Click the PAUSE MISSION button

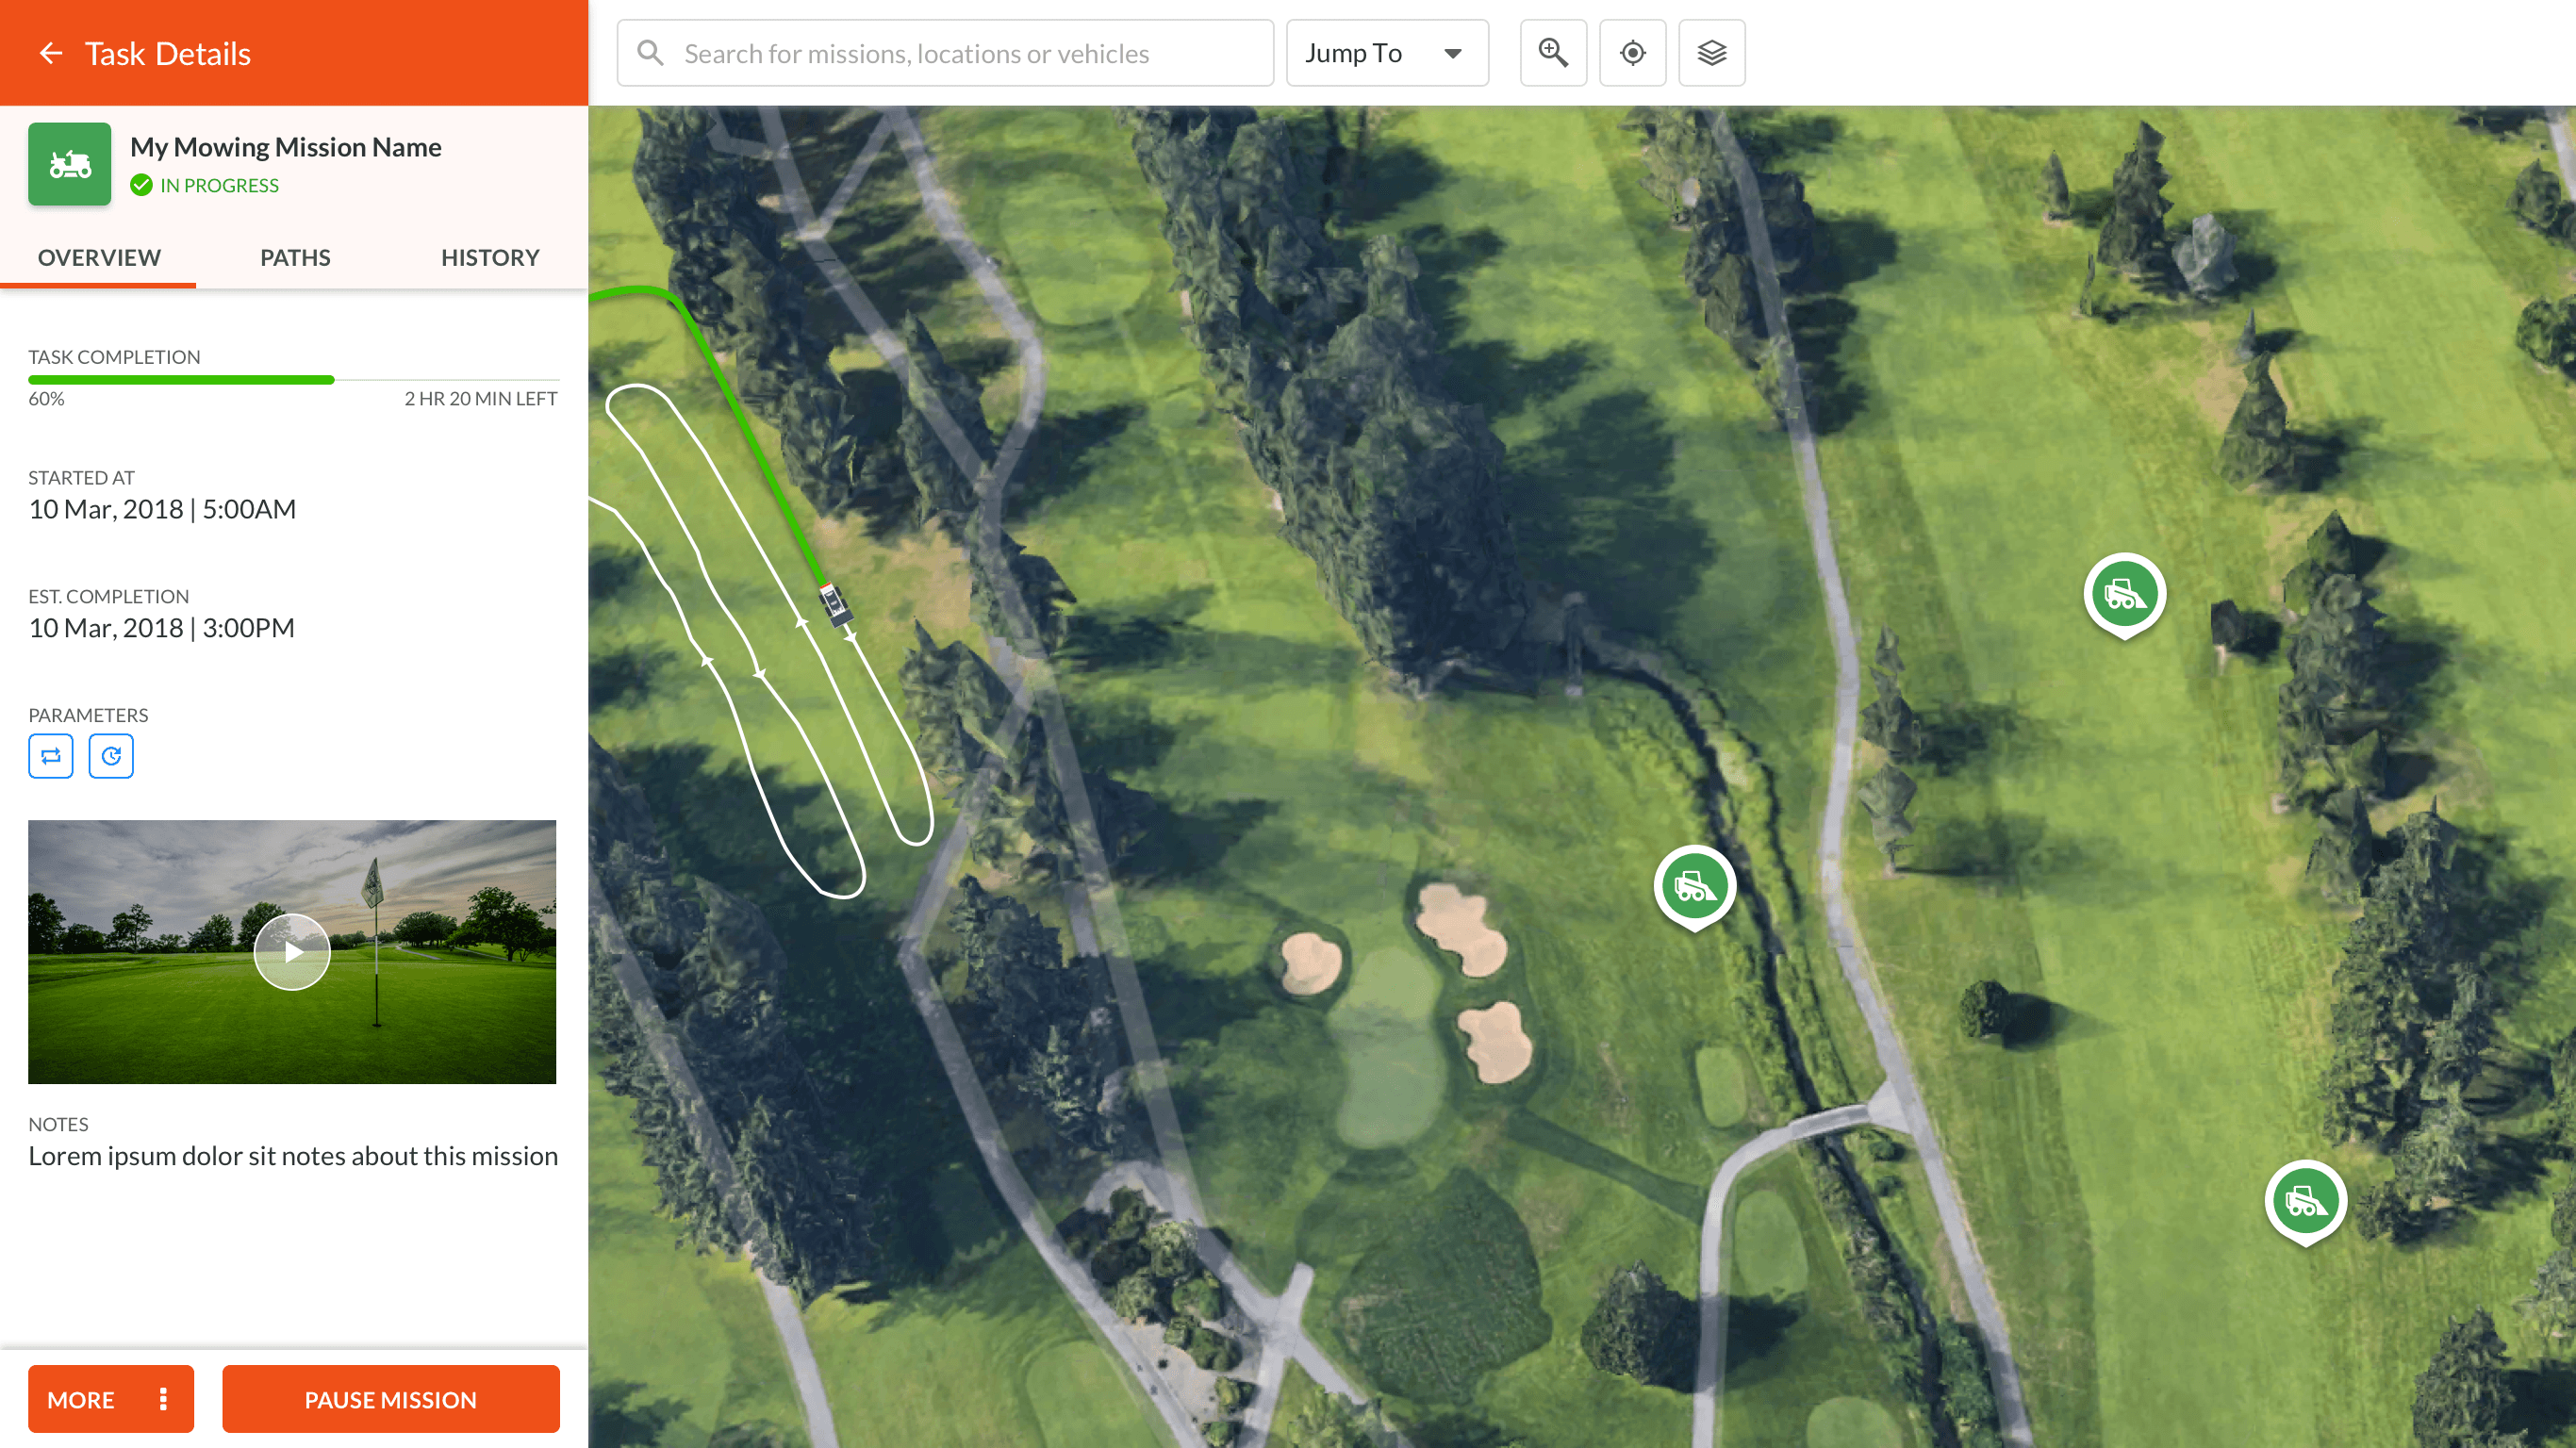pyautogui.click(x=391, y=1399)
